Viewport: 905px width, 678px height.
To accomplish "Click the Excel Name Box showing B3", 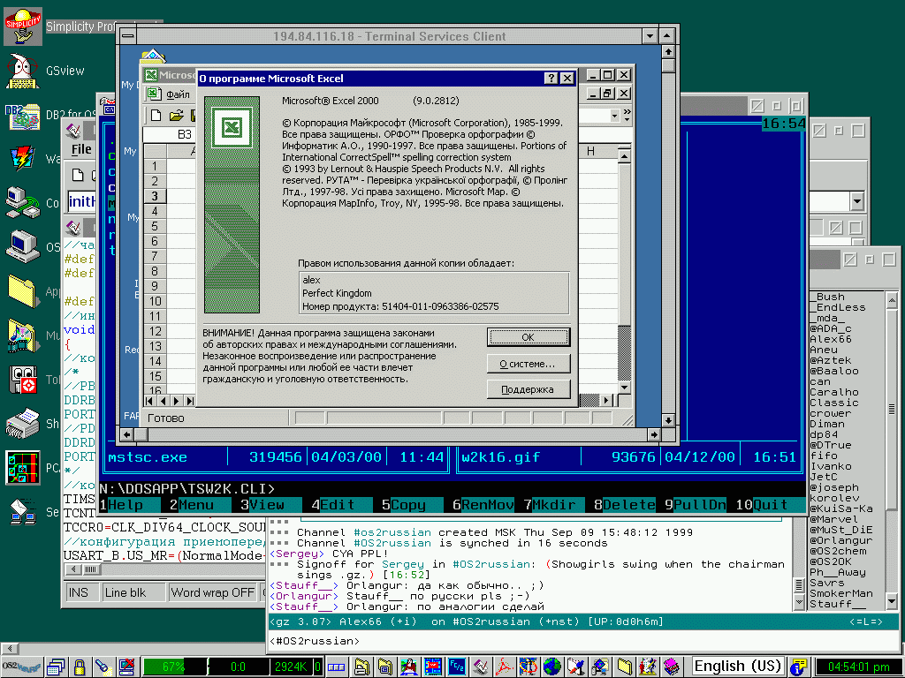I will 169,134.
